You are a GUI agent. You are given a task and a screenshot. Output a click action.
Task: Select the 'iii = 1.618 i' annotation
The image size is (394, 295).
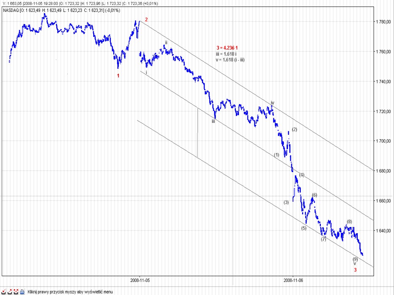(x=226, y=54)
